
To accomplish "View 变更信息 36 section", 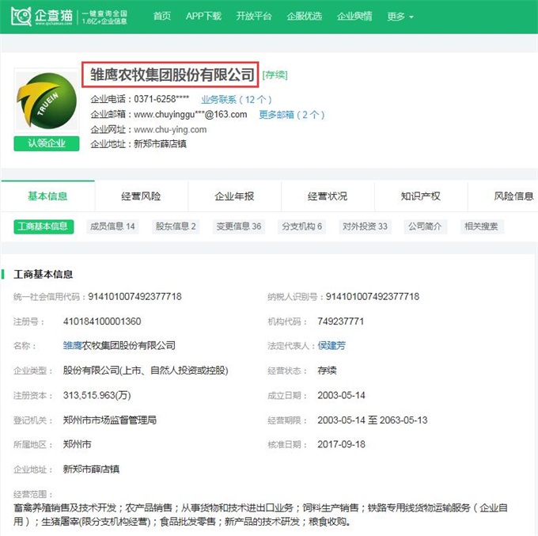I will [239, 226].
